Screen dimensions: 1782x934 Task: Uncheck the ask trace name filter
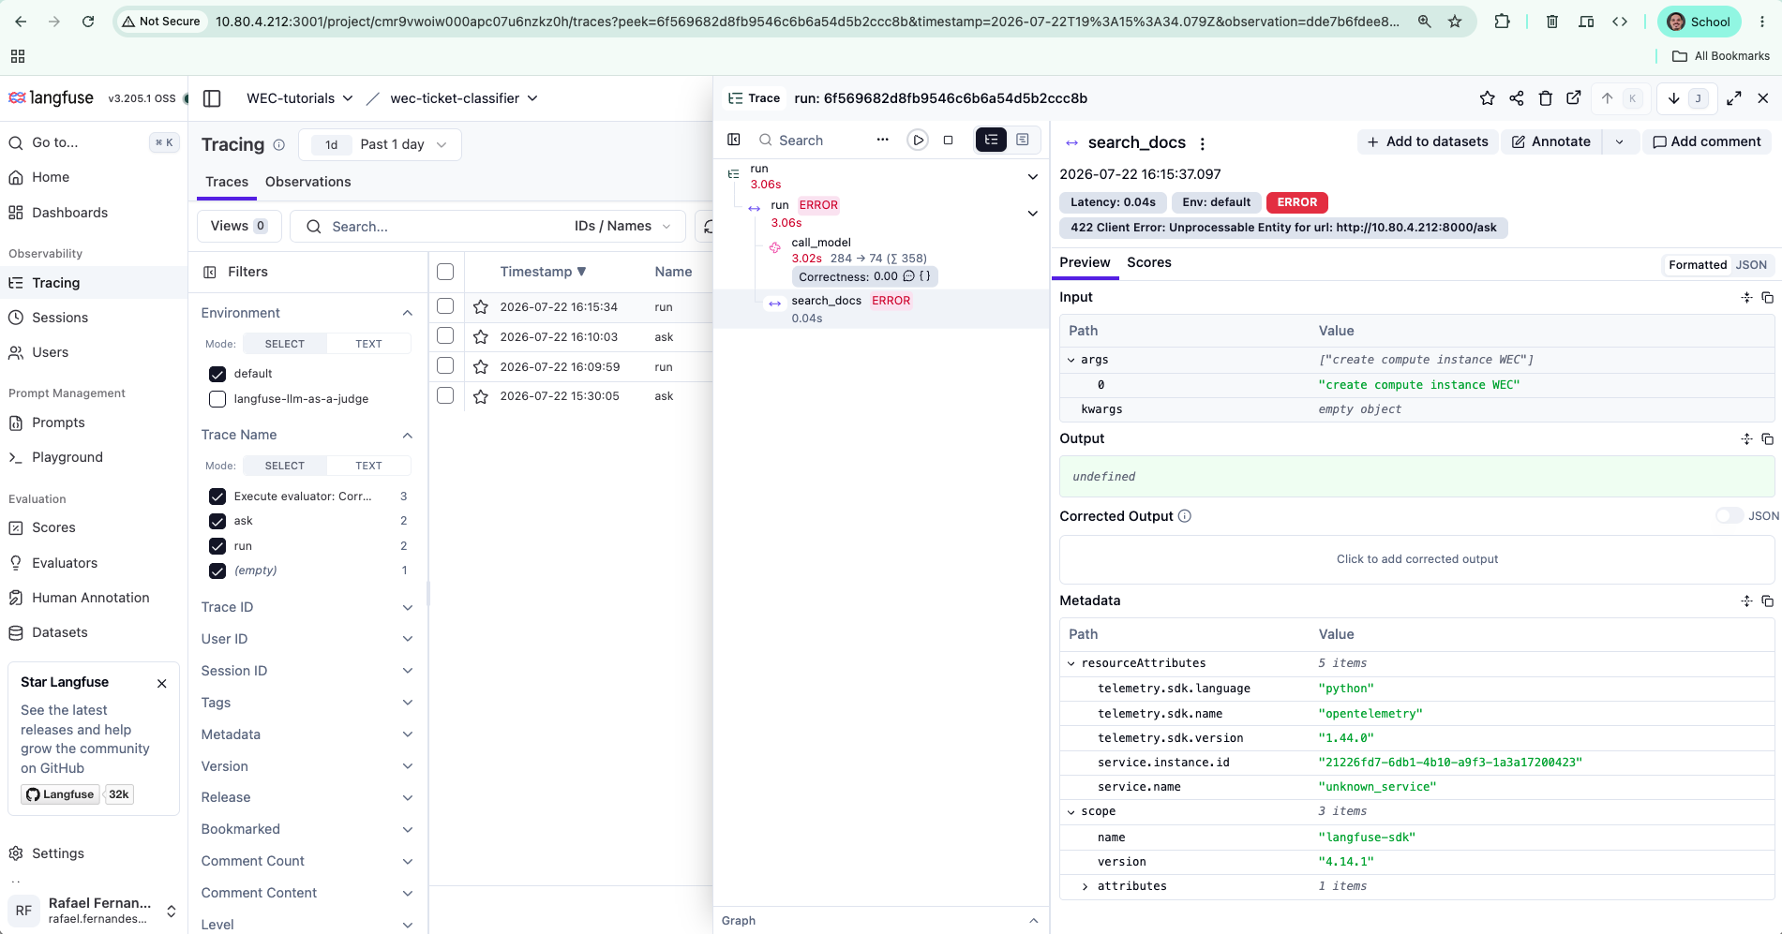coord(217,521)
